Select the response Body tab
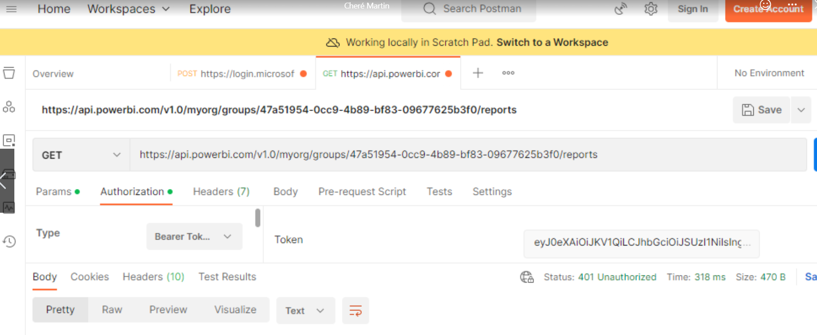 pos(45,277)
